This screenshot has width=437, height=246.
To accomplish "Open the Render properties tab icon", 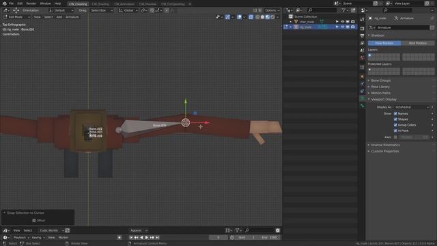I will coord(362,29).
